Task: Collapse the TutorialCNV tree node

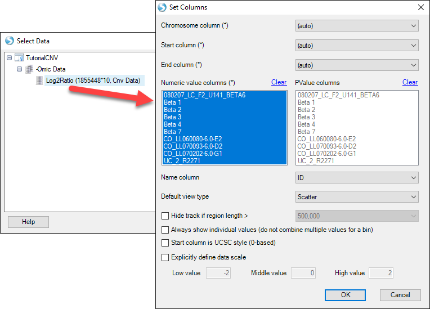Action: tap(10, 58)
